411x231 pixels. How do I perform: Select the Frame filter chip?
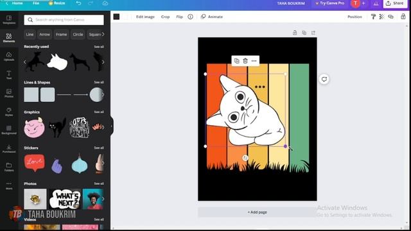(62, 34)
